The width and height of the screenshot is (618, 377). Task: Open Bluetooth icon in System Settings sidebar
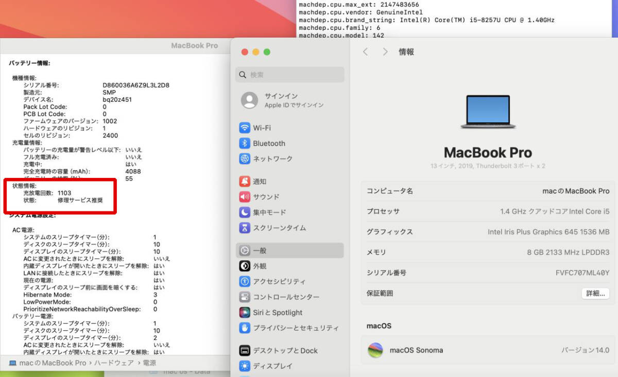click(x=245, y=143)
